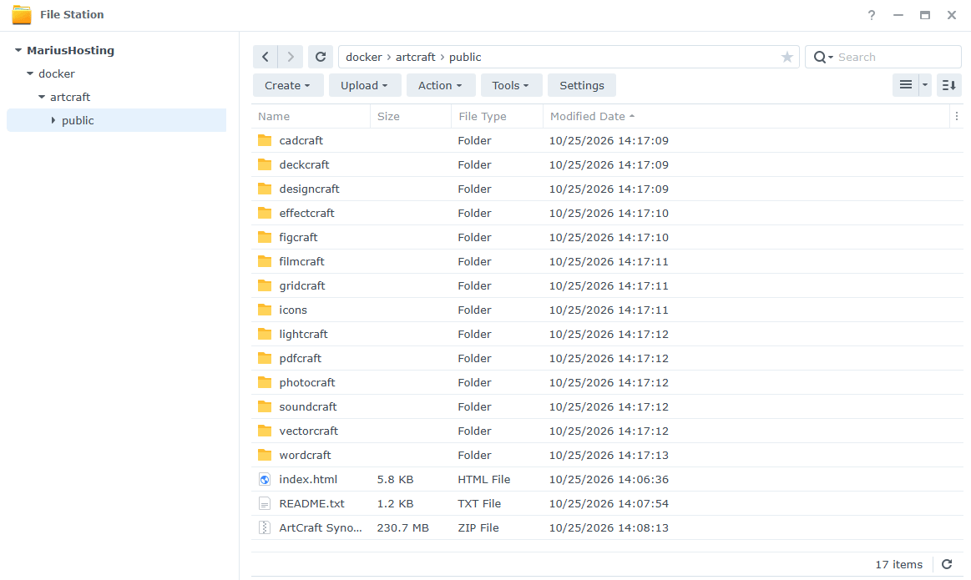Screen dimensions: 971x580
Task: Select the designcraft folder icon
Action: 265,189
